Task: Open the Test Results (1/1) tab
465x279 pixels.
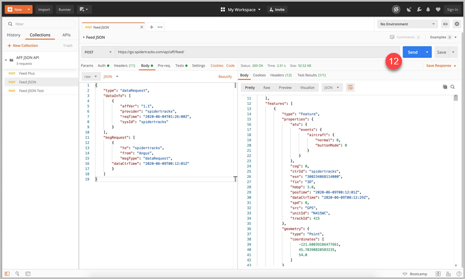Action: tap(312, 75)
